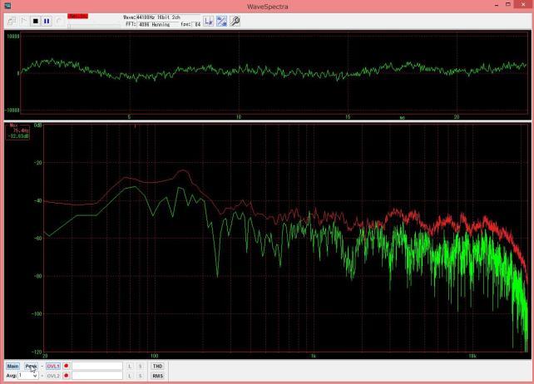Click the L/R channel selection icon
This screenshot has width=534, height=384.
click(x=209, y=21)
